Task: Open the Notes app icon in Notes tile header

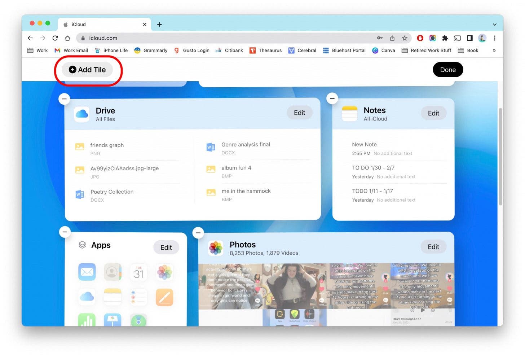Action: click(349, 113)
